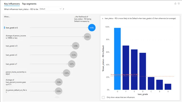Viewport: 182px width, 102px height.
Task: Select the 2.03x influencer bubble
Action: [x=59, y=91]
